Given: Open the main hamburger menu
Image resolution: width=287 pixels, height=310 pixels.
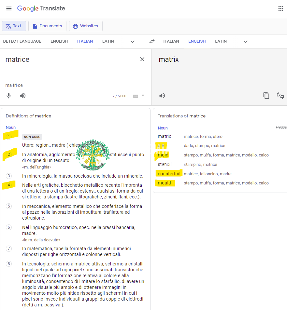Looking at the screenshot, I should 9,8.
